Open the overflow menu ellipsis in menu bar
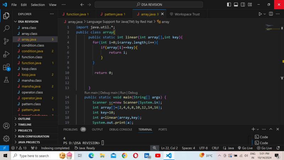 coord(64,5)
